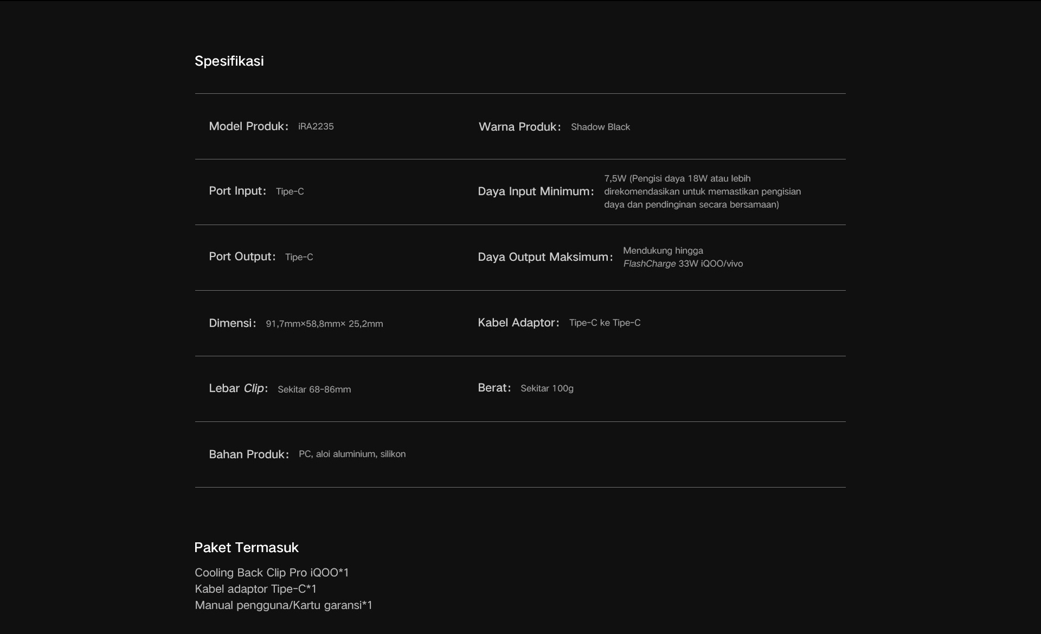Click the Daya Input Minimum label

[535, 191]
